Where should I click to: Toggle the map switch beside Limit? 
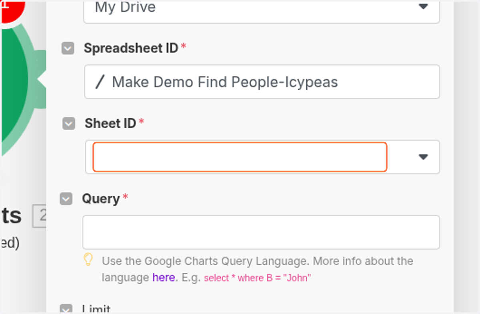tap(66, 309)
